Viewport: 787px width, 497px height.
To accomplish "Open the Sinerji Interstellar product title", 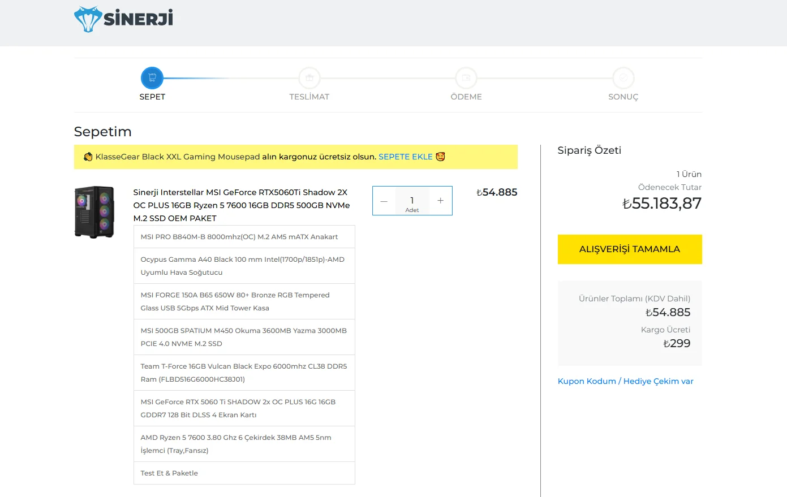I will point(242,205).
